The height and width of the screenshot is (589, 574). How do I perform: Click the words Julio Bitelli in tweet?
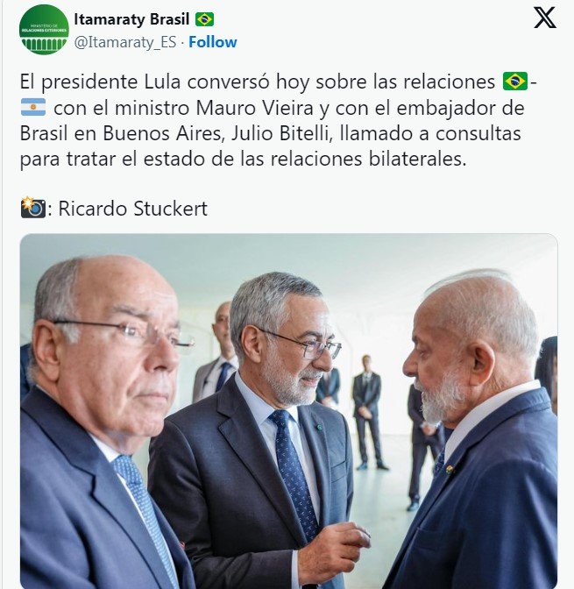[x=280, y=133]
